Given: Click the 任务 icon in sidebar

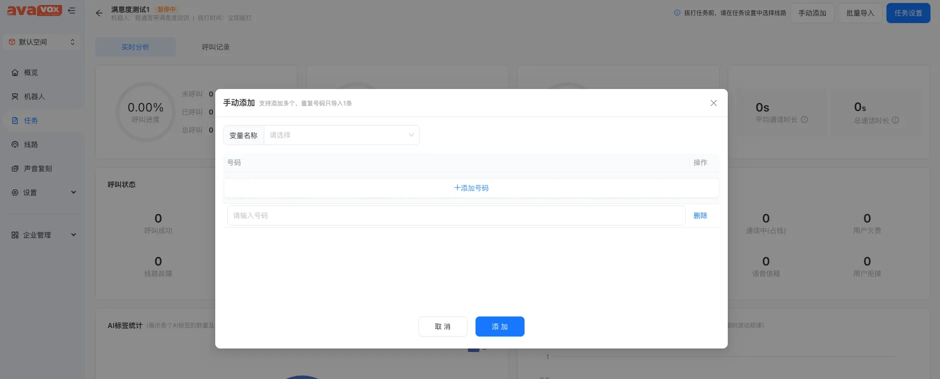Looking at the screenshot, I should tap(15, 120).
